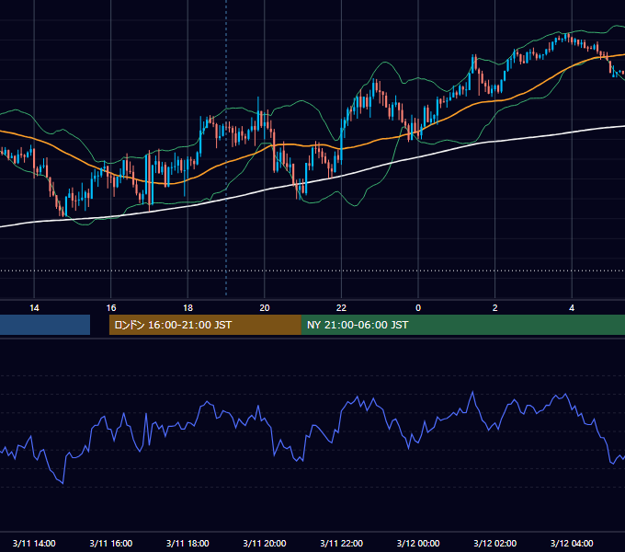Click the 3/11 22:00 time label
Viewport: 625px width, 552px height.
[x=341, y=543]
